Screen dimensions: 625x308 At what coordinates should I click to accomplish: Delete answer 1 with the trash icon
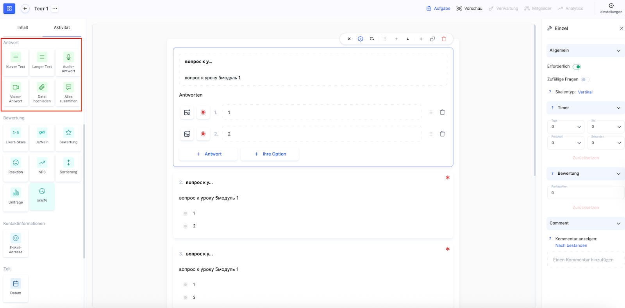[442, 112]
